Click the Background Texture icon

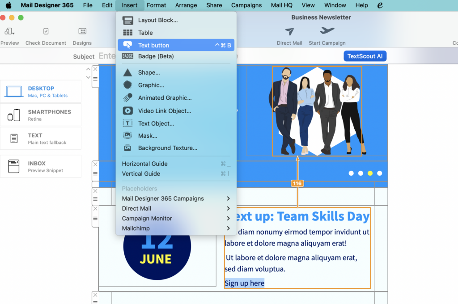[x=127, y=148]
